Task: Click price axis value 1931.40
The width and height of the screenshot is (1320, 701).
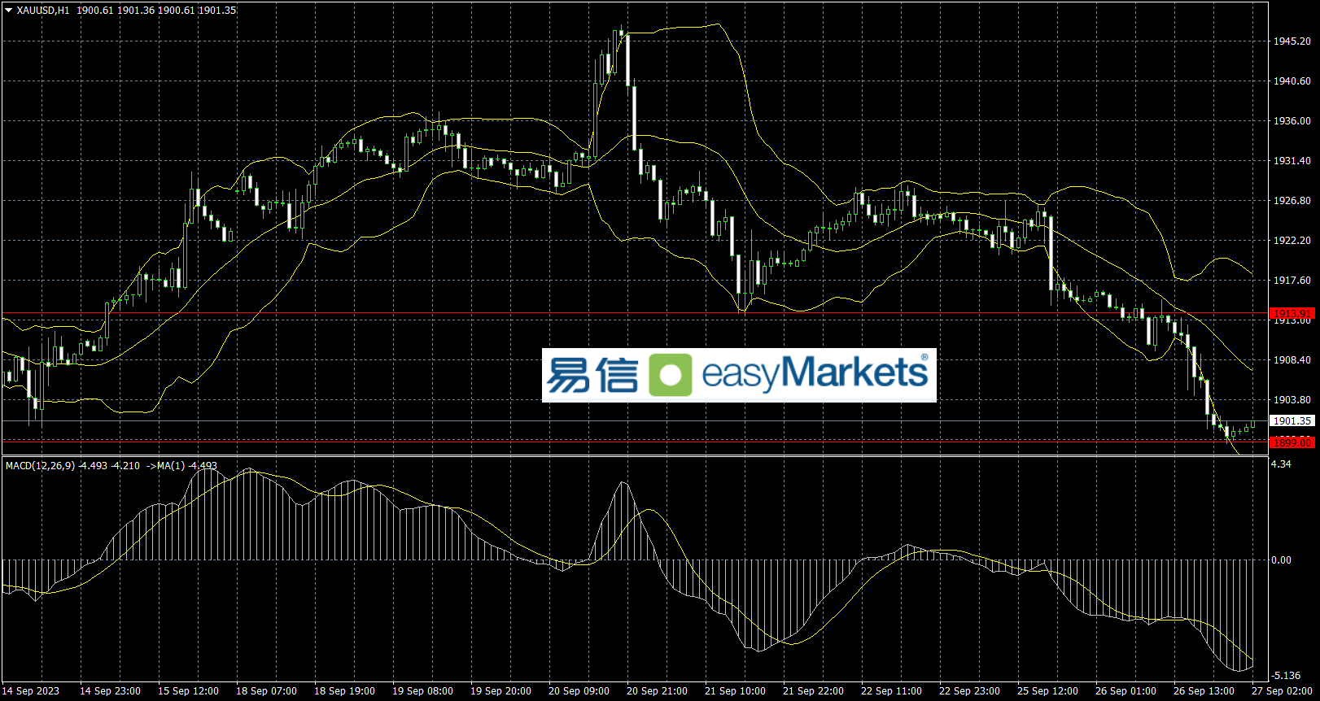Action: click(x=1292, y=161)
